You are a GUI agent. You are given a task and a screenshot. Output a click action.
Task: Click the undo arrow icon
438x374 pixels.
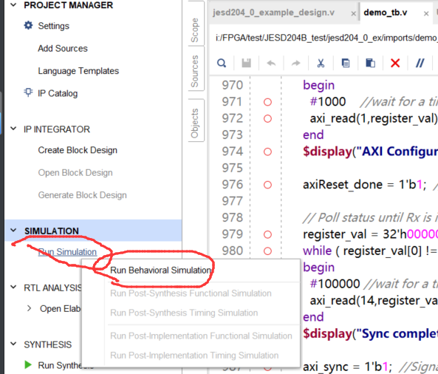point(271,63)
